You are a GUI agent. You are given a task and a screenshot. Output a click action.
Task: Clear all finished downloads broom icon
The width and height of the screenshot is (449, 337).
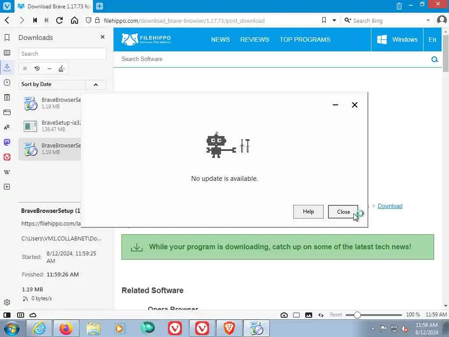(61, 68)
